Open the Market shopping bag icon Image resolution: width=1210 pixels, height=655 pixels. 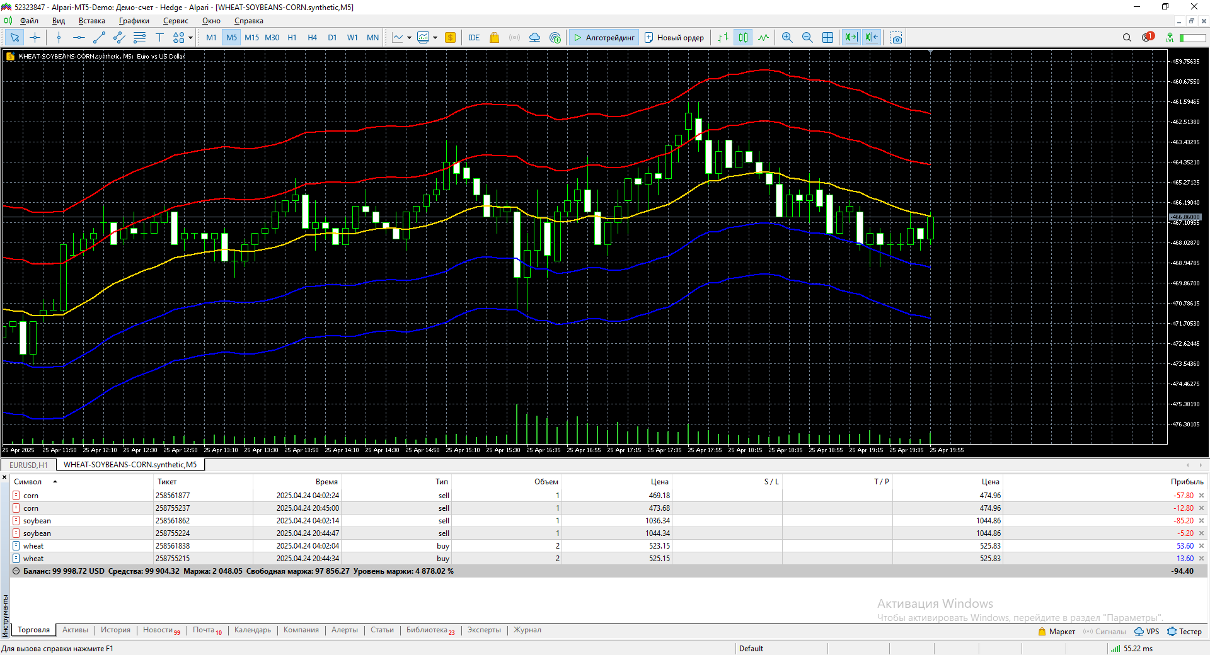click(495, 38)
